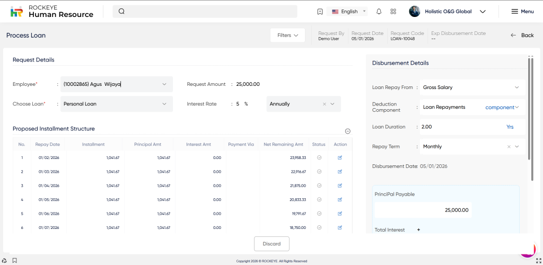Open the notifications bell
543x265 pixels.
point(379,12)
